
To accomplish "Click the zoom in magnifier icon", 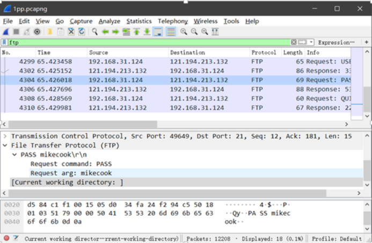I will point(184,32).
